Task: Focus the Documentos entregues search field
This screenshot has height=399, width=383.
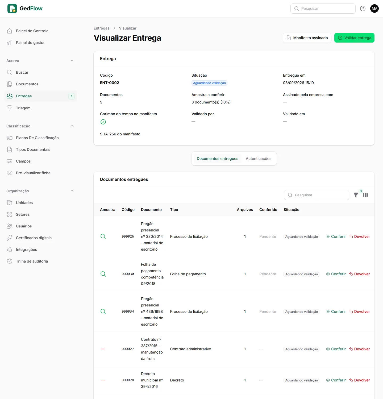Action: coord(317,195)
